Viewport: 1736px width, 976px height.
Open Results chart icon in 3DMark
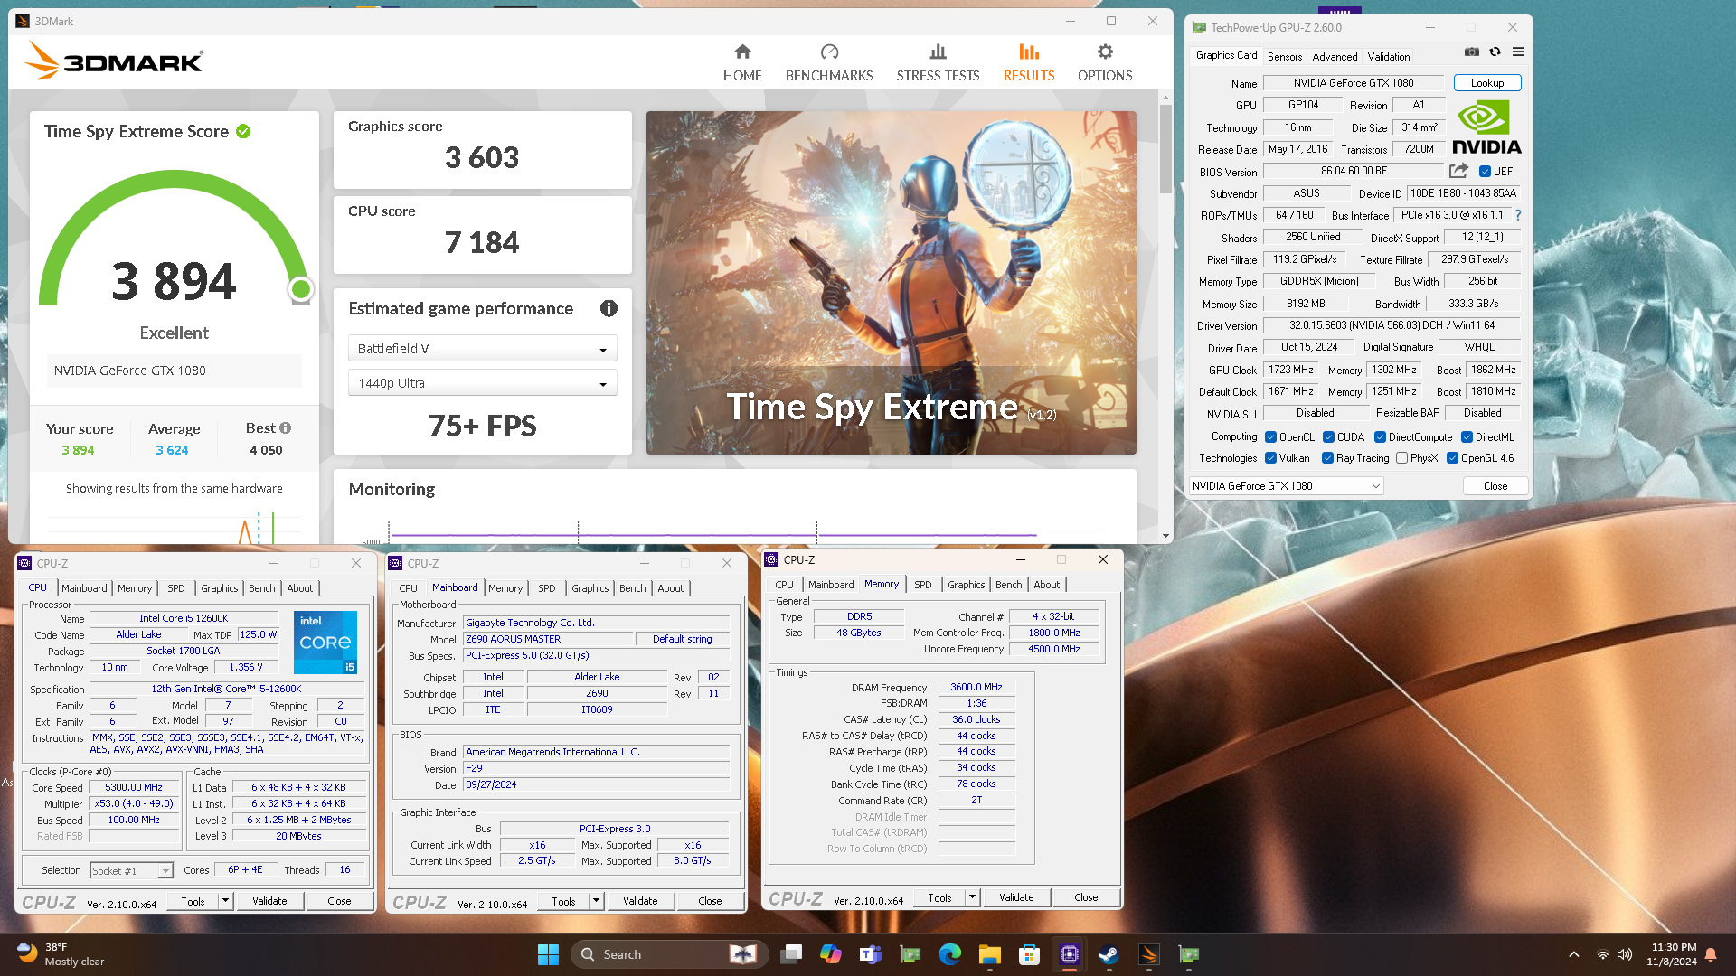[1028, 52]
